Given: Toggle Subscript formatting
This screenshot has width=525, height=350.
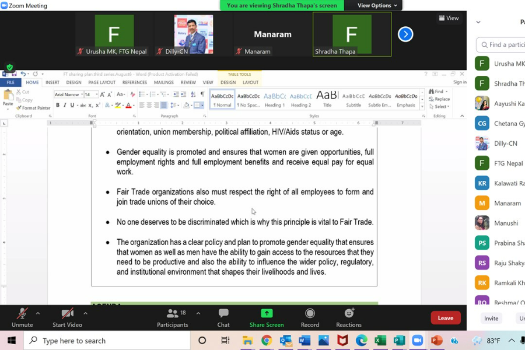Looking at the screenshot, I should [90, 105].
